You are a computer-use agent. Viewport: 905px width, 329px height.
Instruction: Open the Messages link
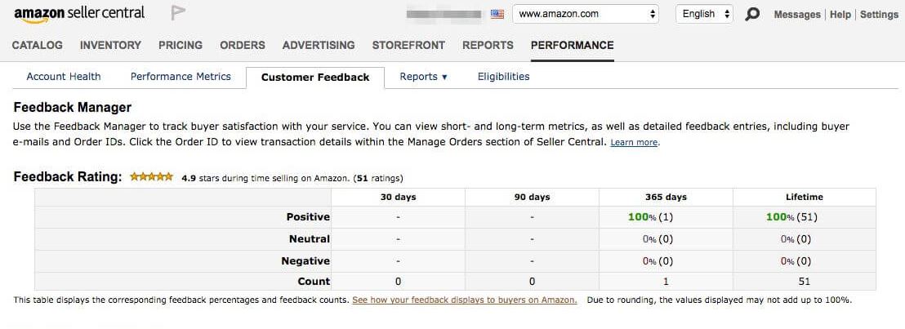pyautogui.click(x=796, y=15)
